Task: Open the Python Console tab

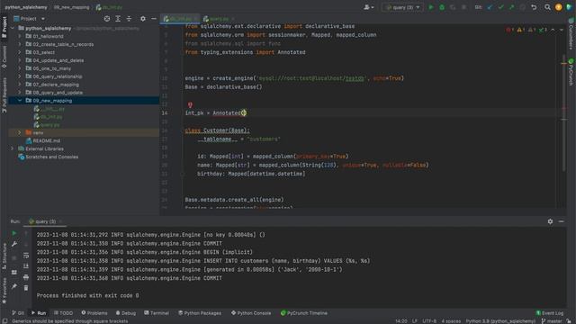Action: [x=251, y=313]
